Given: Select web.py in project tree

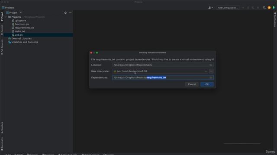Looking at the screenshot, I should coord(19,35).
